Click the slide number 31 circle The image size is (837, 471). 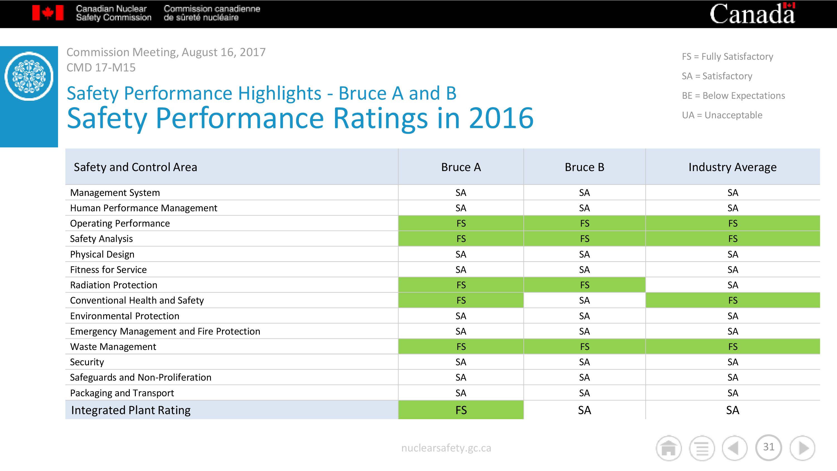point(769,447)
